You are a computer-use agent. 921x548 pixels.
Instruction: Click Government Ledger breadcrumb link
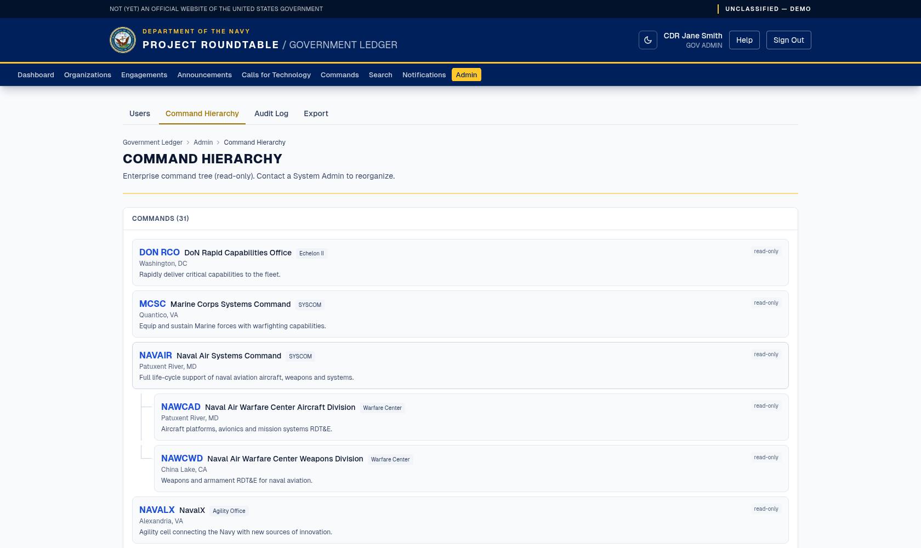pyautogui.click(x=152, y=142)
